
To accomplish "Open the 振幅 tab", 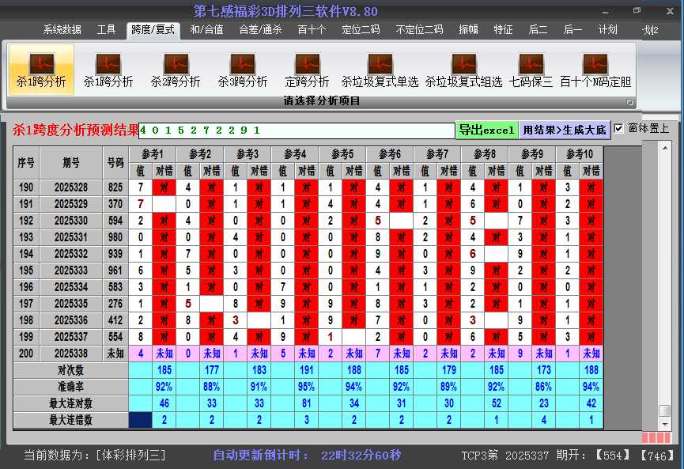I will pyautogui.click(x=469, y=30).
